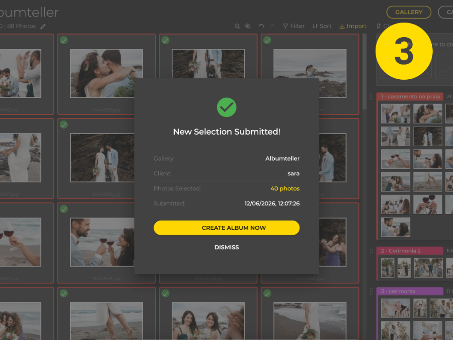453x340 pixels.
Task: Dismiss the New Selection Submitted dialog
Action: 226,247
